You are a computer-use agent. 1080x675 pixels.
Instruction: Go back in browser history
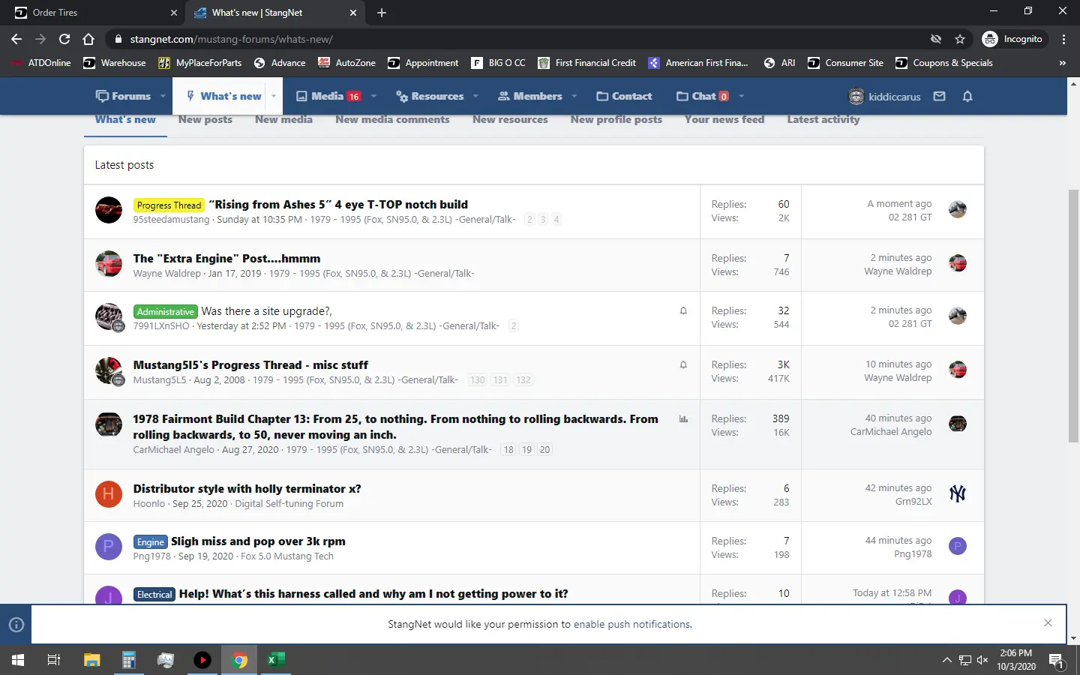pos(16,39)
